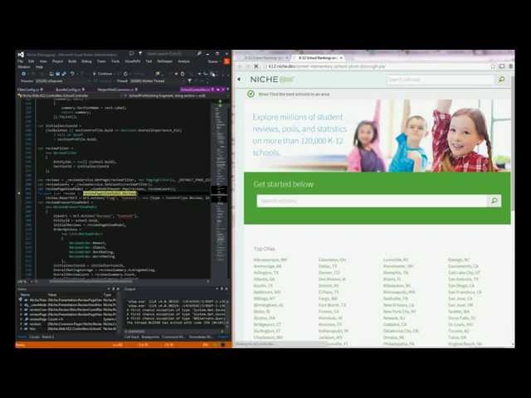Click the Quick Launch search box

point(171,54)
